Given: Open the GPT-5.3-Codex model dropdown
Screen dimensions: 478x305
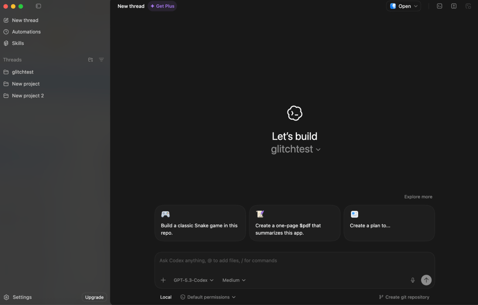Looking at the screenshot, I should [x=194, y=280].
